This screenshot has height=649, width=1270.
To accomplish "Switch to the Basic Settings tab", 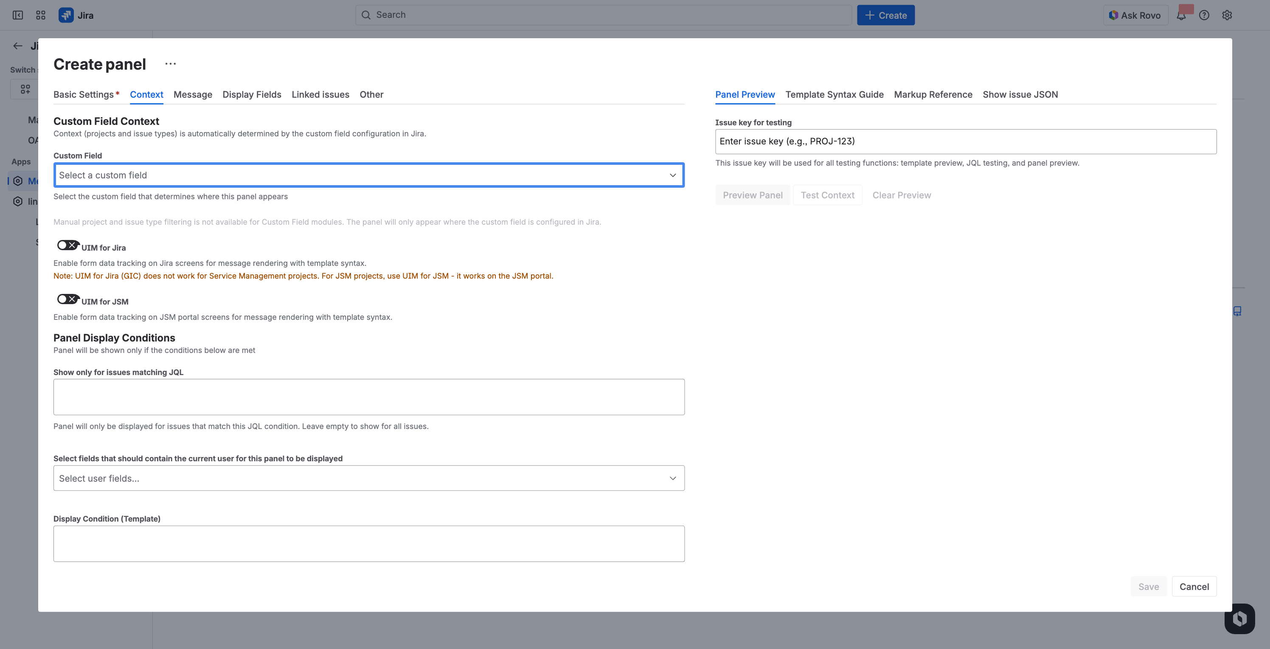I will [84, 94].
